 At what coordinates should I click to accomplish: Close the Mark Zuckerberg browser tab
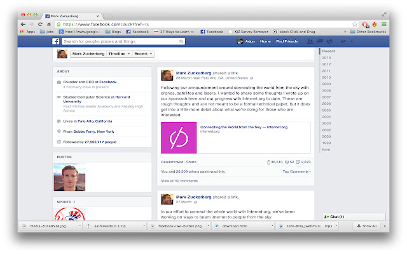point(97,16)
